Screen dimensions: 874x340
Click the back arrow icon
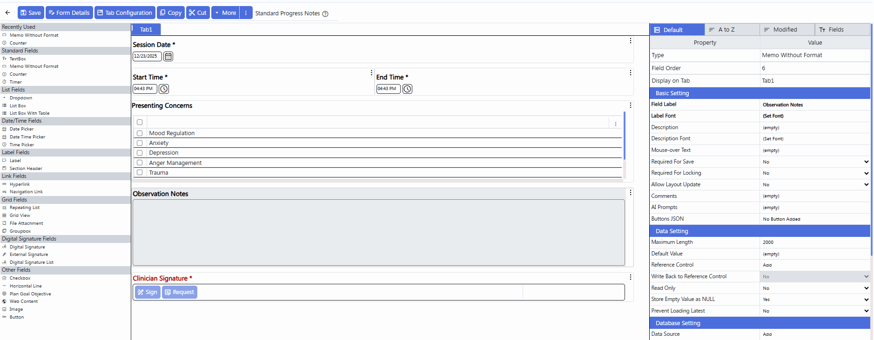click(7, 13)
